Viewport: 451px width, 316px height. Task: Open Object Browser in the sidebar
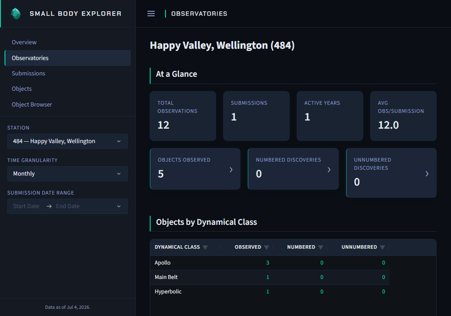pos(32,104)
